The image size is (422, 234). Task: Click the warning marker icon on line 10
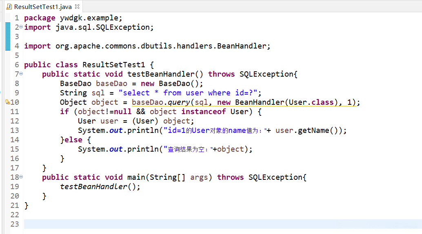(7, 102)
